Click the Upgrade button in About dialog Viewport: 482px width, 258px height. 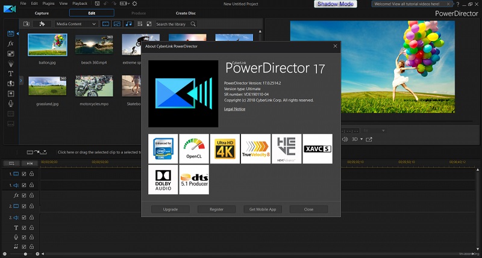tap(171, 209)
